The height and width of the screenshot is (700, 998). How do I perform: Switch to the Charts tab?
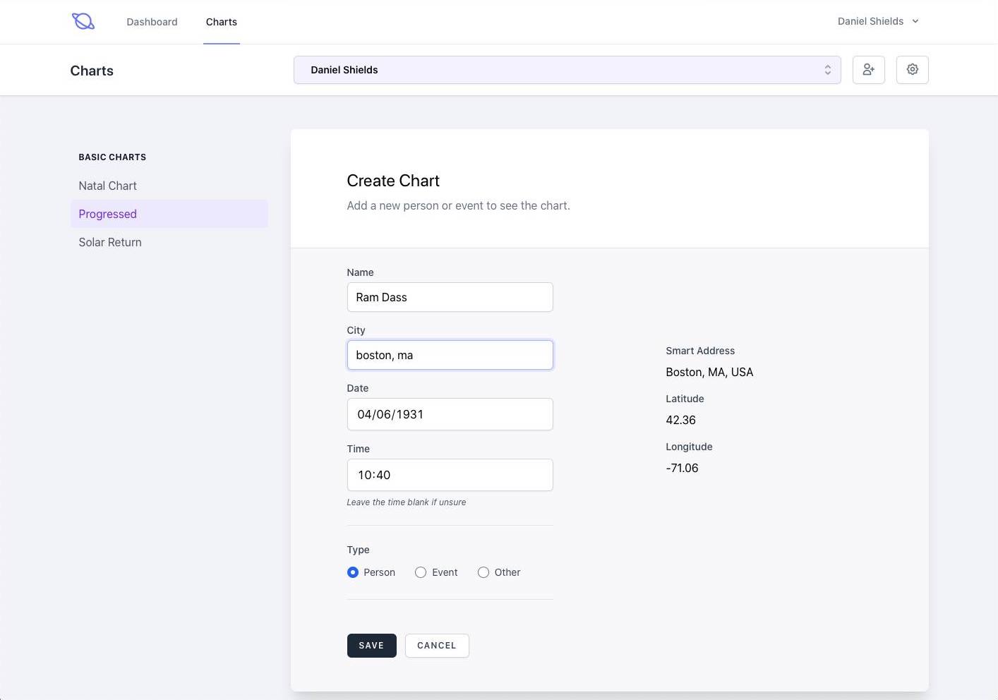point(221,22)
